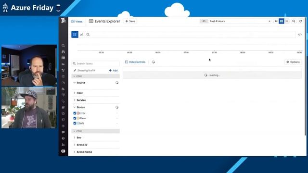Click the pencil edit facets icon

(75, 71)
